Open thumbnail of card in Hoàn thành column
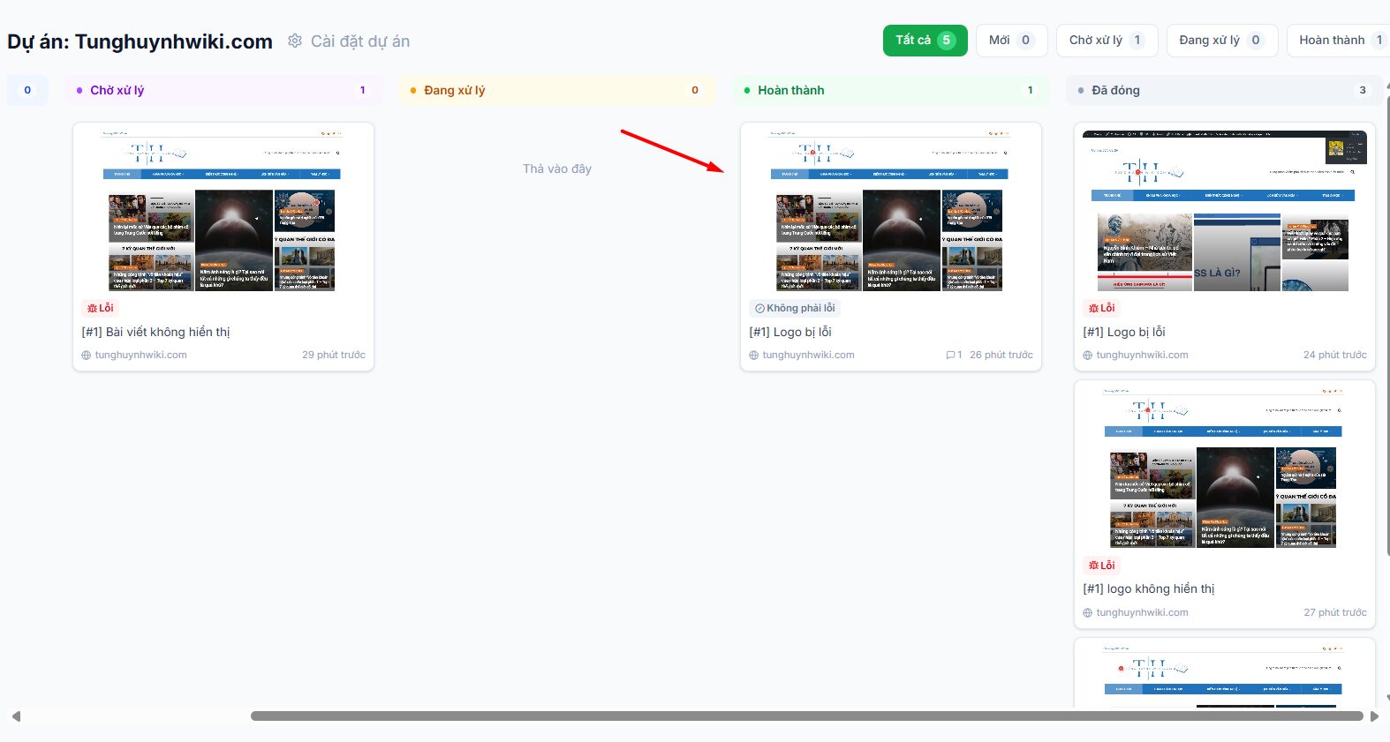Screen dimensions: 1390x742 point(890,211)
